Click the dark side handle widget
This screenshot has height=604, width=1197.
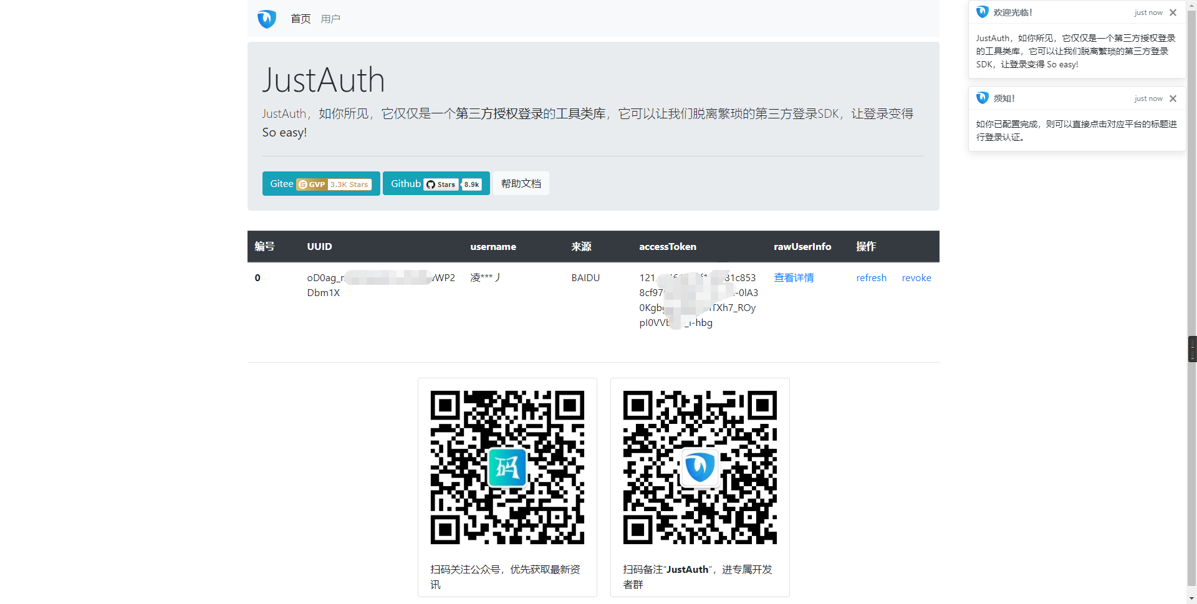point(1192,349)
